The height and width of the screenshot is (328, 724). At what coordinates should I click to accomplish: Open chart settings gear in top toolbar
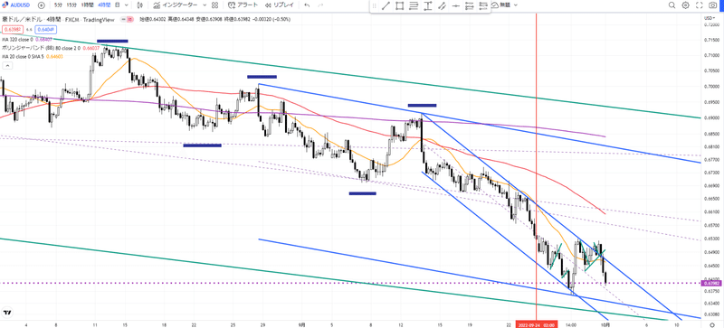[686, 5]
